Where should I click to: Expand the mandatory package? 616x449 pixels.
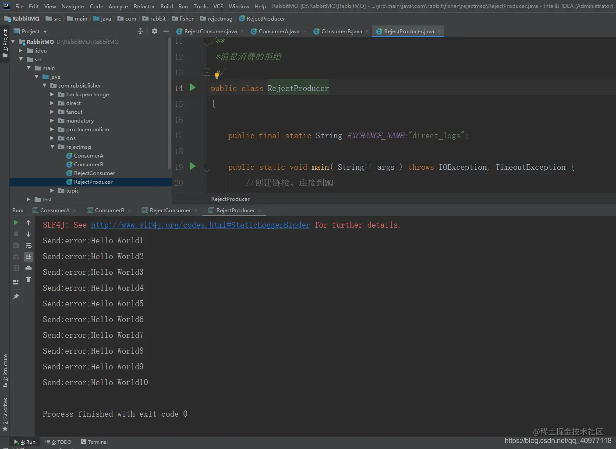[x=52, y=120]
